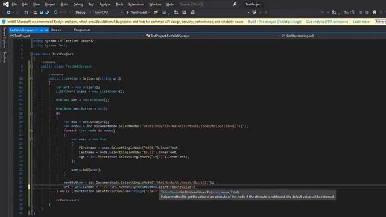Click the Visual Studio logo icon

[5, 4]
